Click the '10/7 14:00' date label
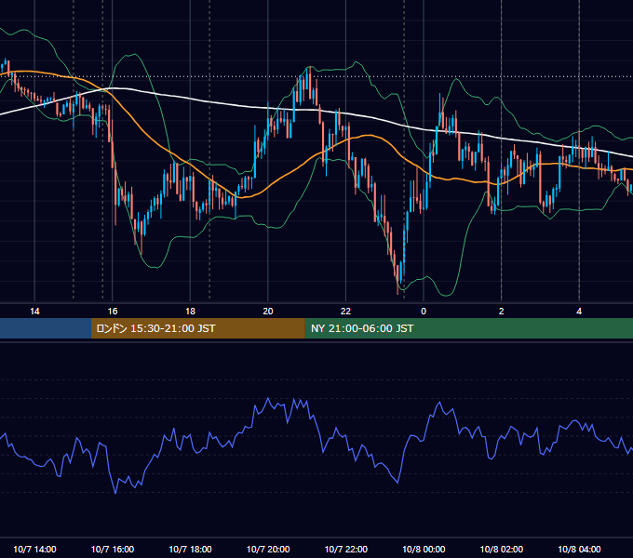633x558 pixels. pyautogui.click(x=34, y=549)
